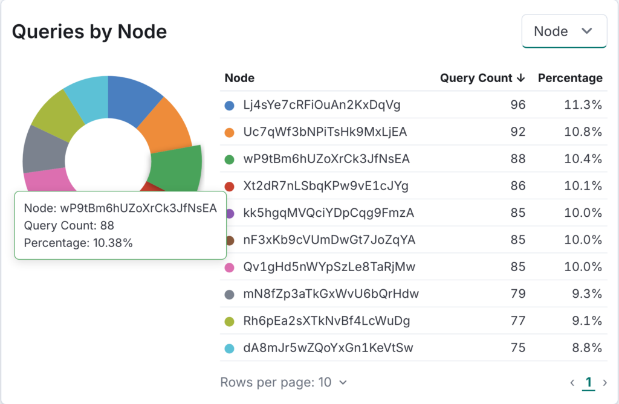Click query count value 79

(518, 294)
